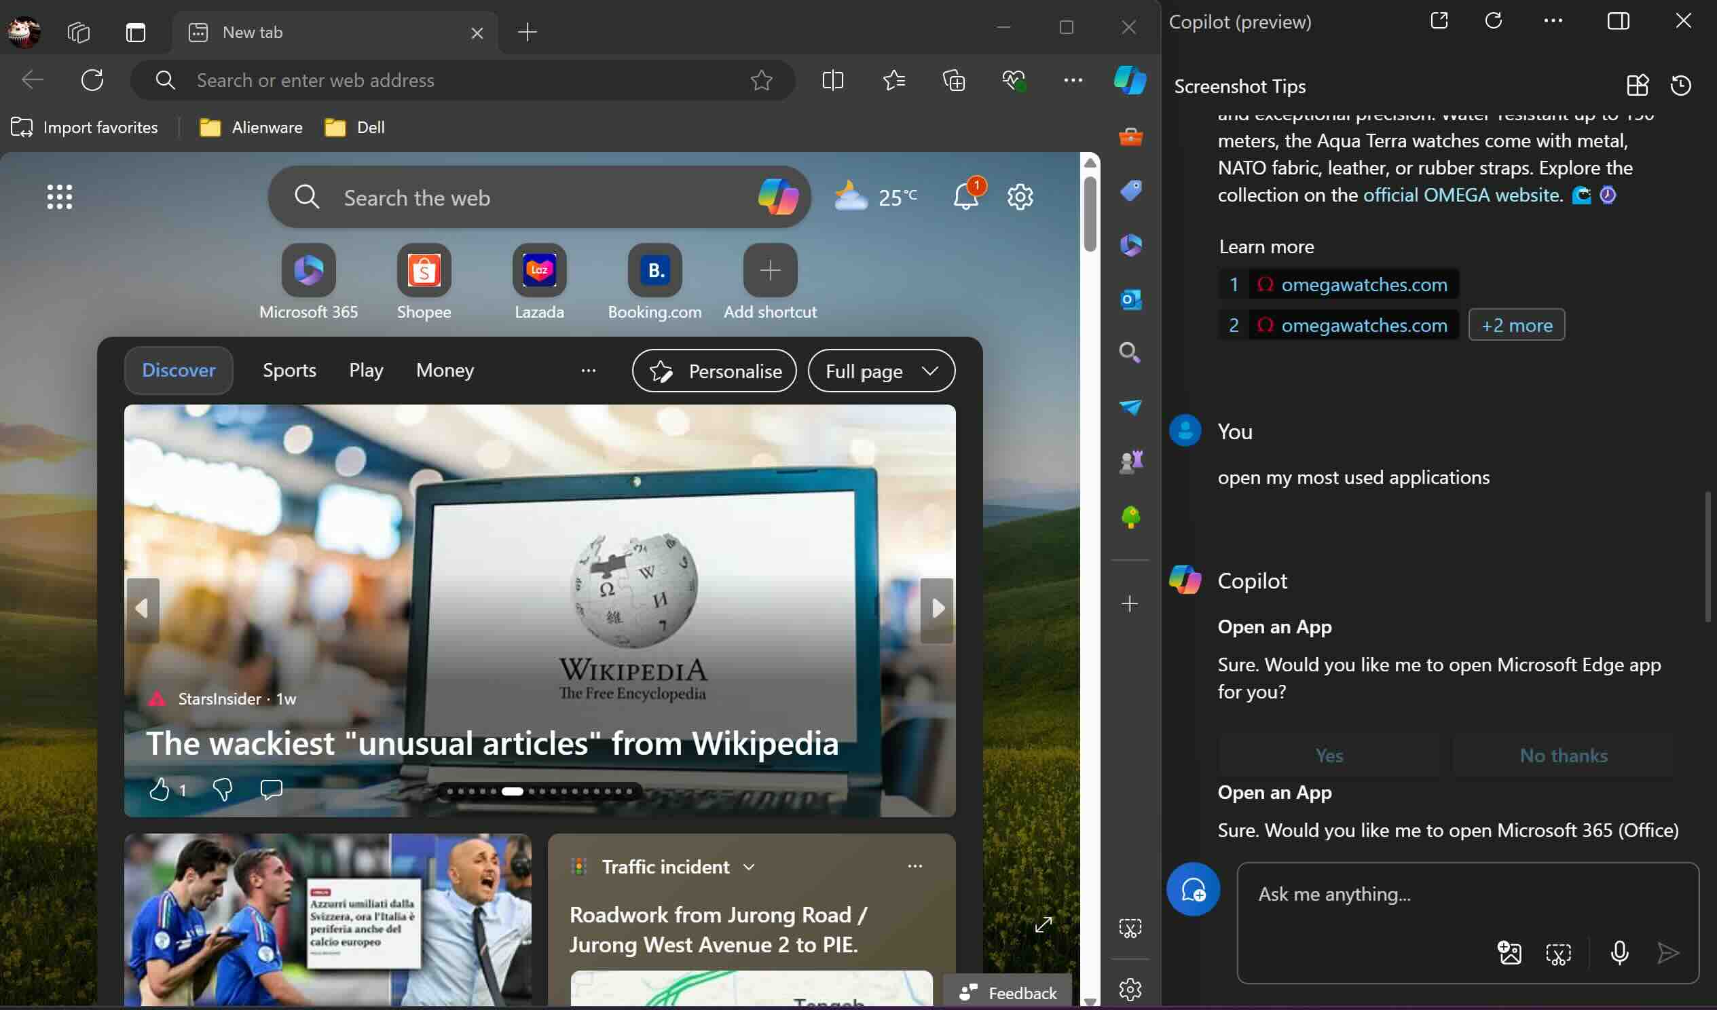Open split screen view

click(x=832, y=80)
